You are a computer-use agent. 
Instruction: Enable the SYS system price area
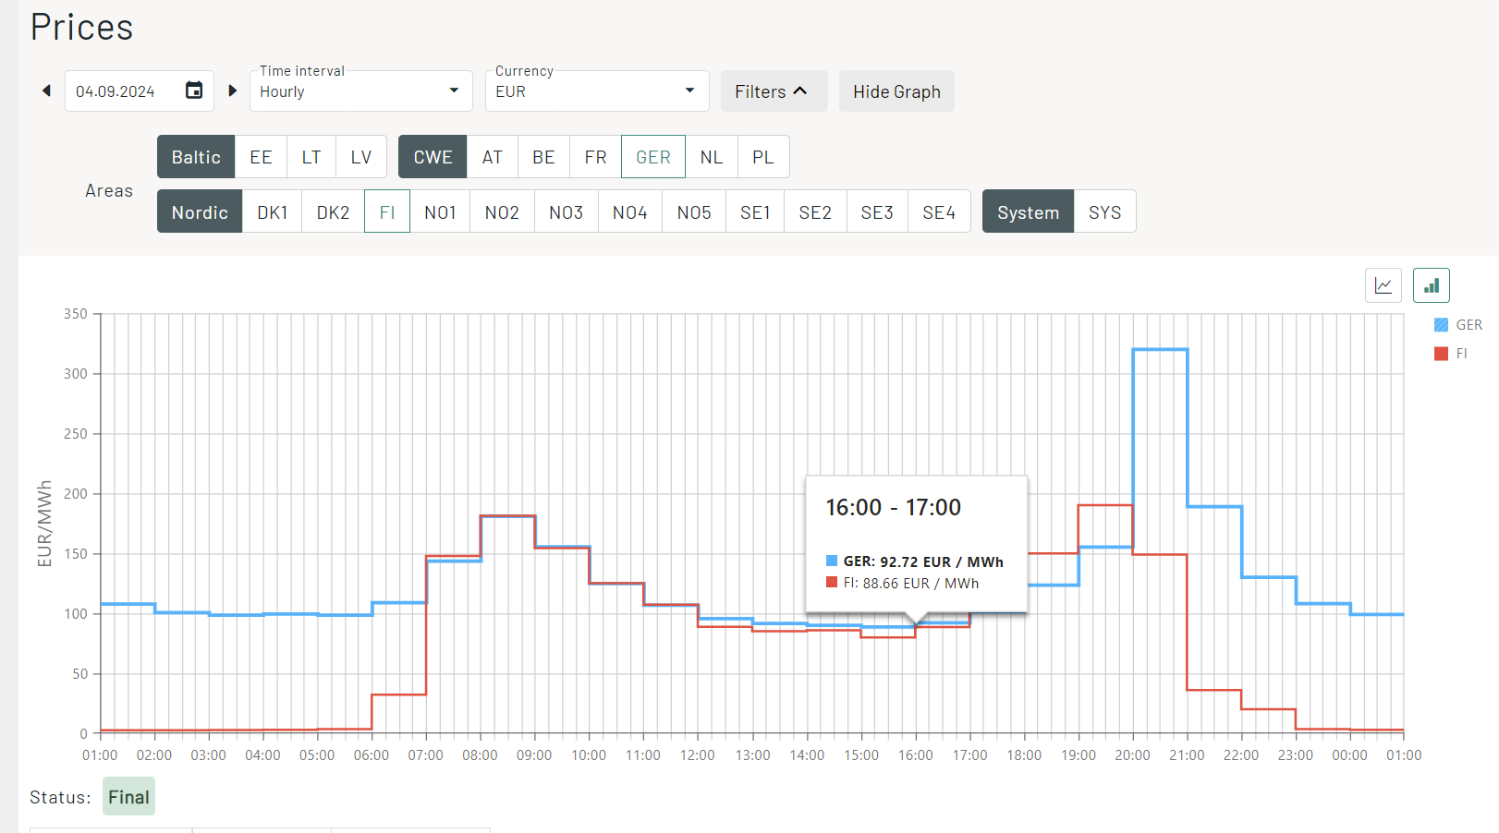point(1104,212)
